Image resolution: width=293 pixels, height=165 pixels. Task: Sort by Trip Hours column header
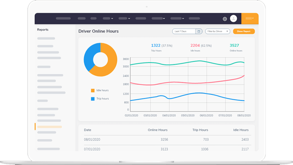(200, 130)
